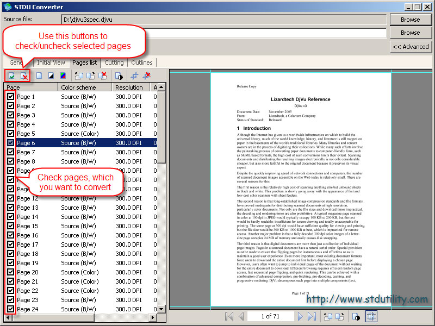Rotate selected pages left in toolbar above list
The width and height of the screenshot is (435, 326).
79,76
